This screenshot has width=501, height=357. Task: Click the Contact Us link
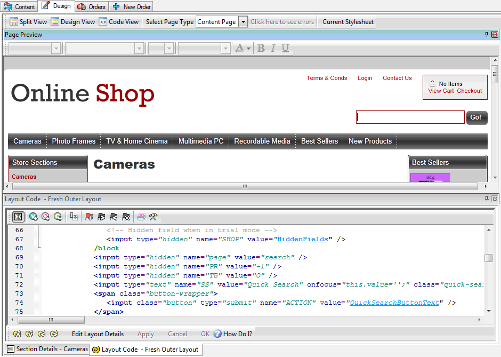coord(397,78)
